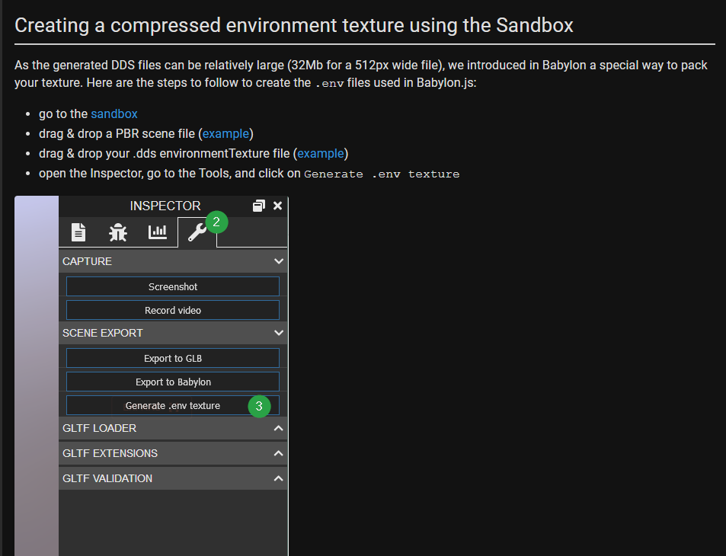Expand the GLTF LOADER section

[173, 428]
